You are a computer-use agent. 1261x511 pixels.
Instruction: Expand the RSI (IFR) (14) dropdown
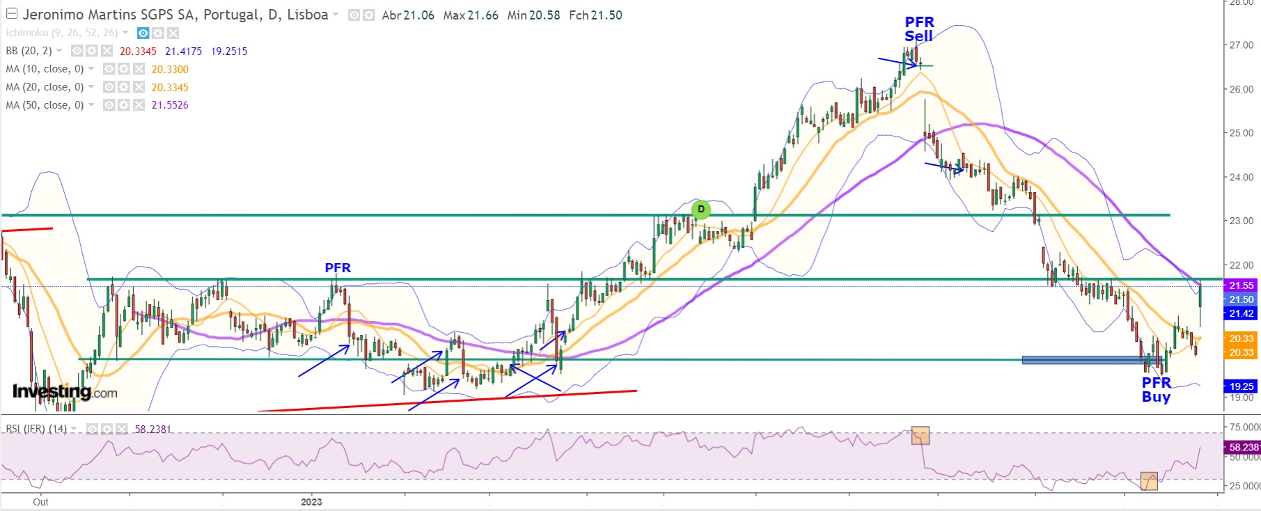point(75,429)
